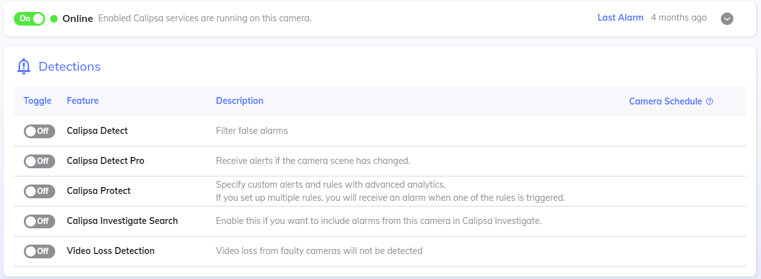Switch on Calipsa Detect Pro
The image size is (761, 279).
(x=39, y=161)
